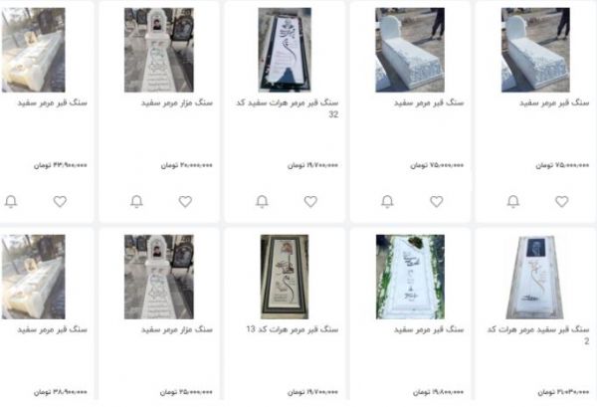
Task: Open the 20,000,000 toman gravestone thumbnail
Action: point(159,50)
